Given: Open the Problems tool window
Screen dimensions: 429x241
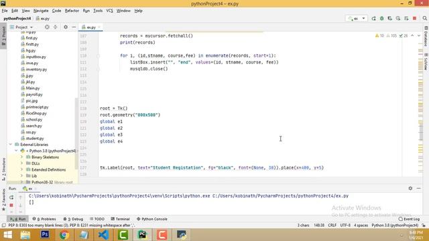Looking at the screenshot, I should tap(44, 219).
